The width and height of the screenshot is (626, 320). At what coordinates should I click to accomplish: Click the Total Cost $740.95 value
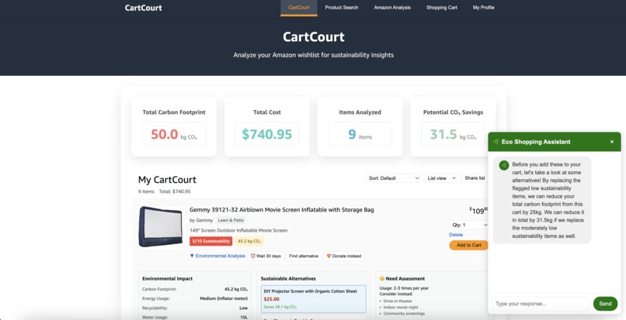[266, 134]
